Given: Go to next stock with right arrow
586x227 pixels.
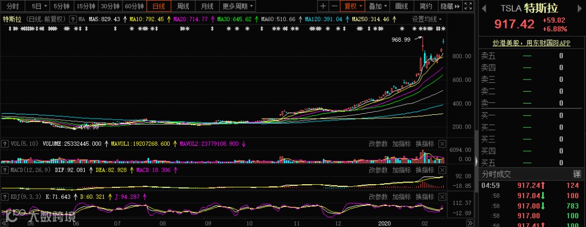Looking at the screenshot, I should point(579,8).
